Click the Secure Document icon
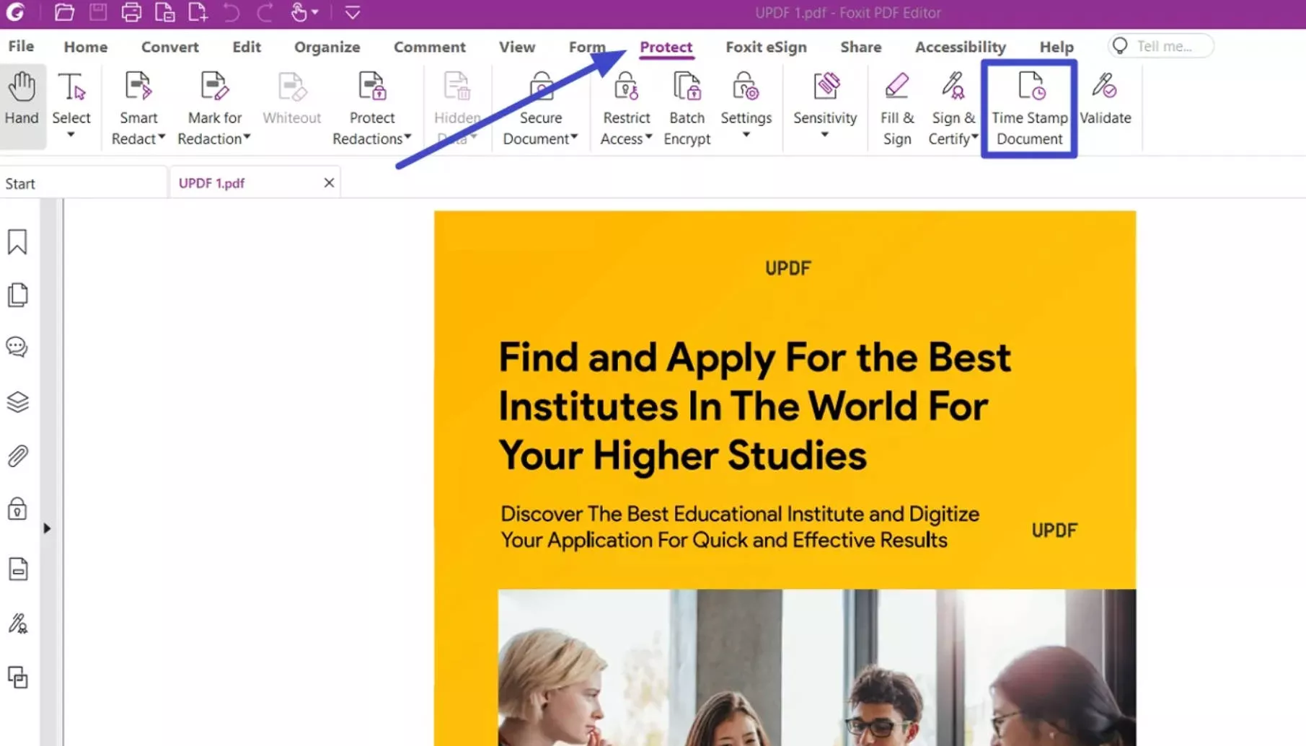 click(541, 87)
